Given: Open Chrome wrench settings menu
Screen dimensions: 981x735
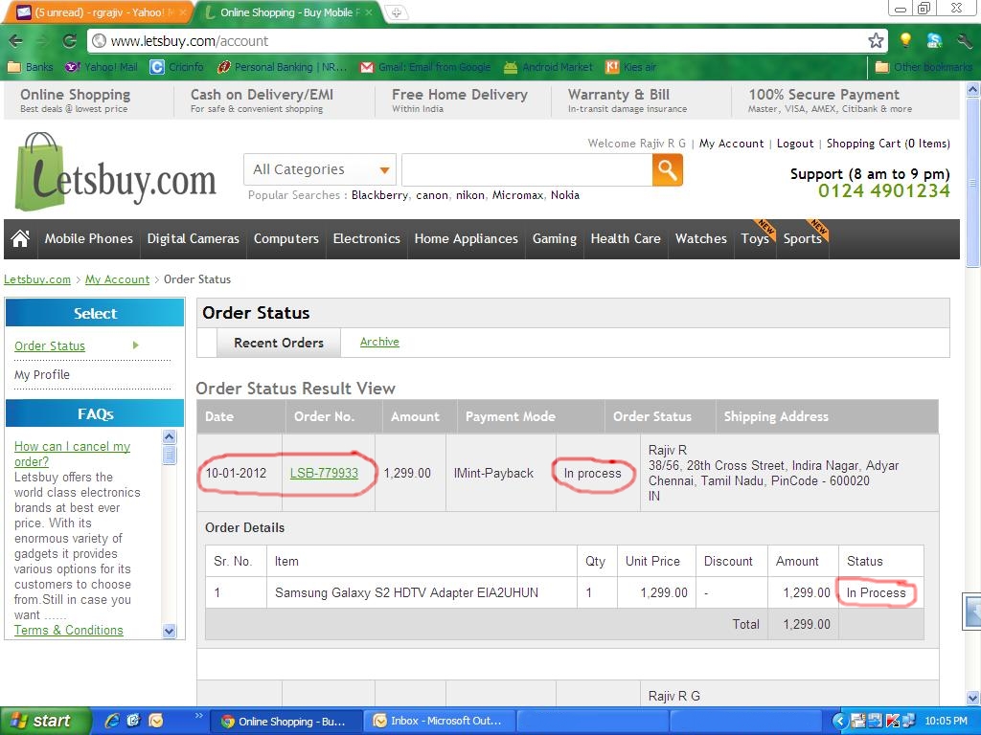Looking at the screenshot, I should 963,40.
